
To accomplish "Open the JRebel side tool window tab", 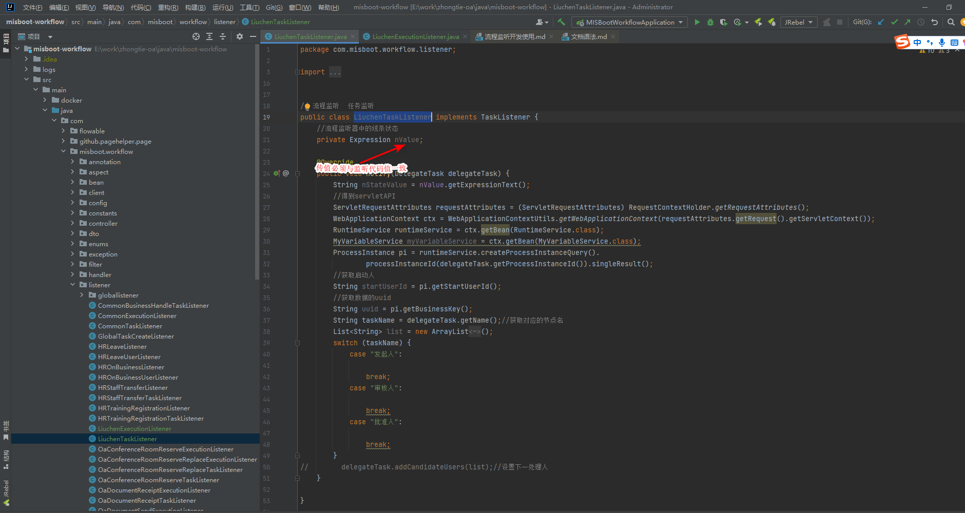I will pos(6,493).
